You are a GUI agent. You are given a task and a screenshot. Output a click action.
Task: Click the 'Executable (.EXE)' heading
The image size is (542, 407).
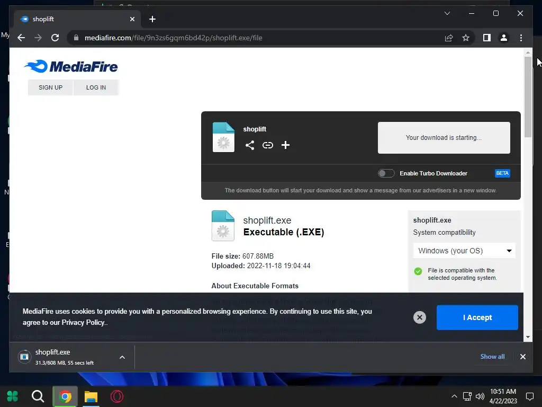284,232
